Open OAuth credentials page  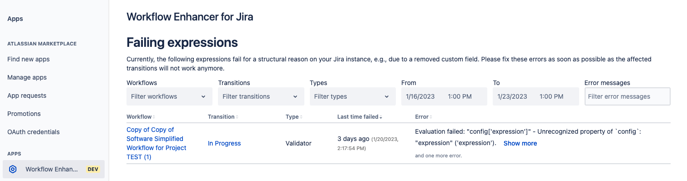point(34,132)
